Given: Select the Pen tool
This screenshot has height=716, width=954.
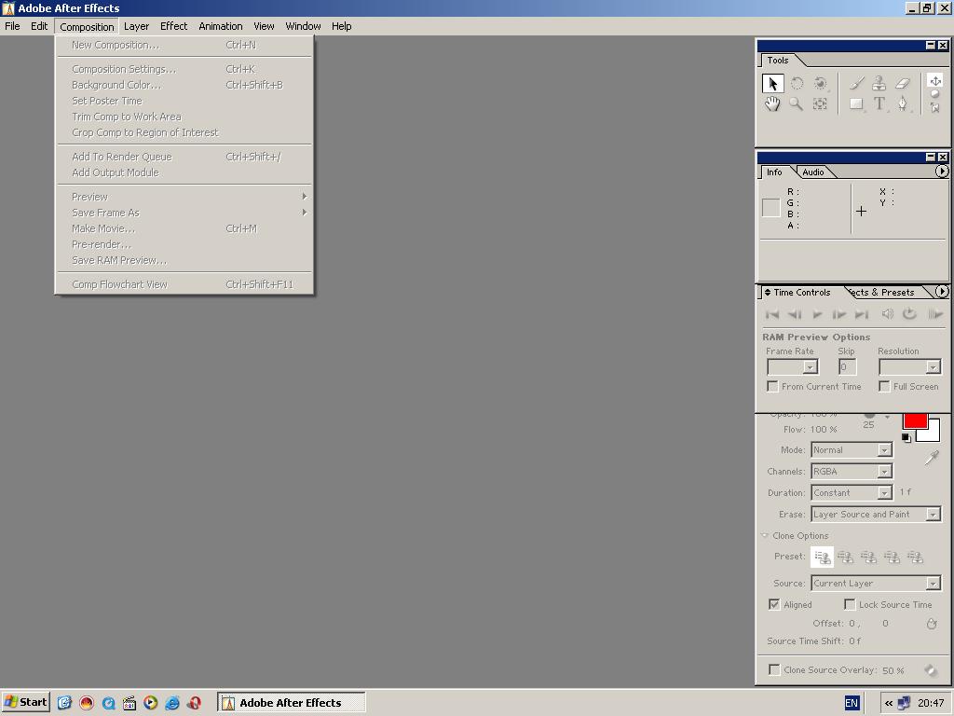Looking at the screenshot, I should point(902,104).
